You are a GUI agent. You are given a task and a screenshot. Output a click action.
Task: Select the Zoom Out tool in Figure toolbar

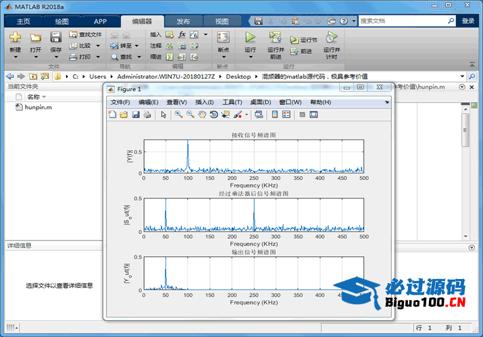pos(190,115)
